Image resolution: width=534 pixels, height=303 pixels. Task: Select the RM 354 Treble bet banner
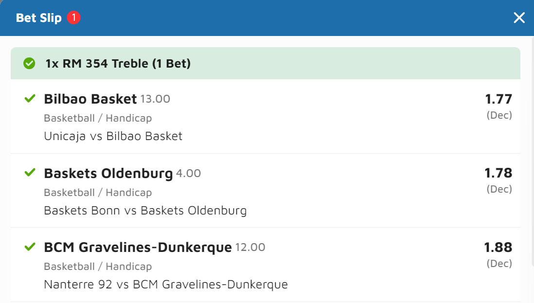[118, 64]
